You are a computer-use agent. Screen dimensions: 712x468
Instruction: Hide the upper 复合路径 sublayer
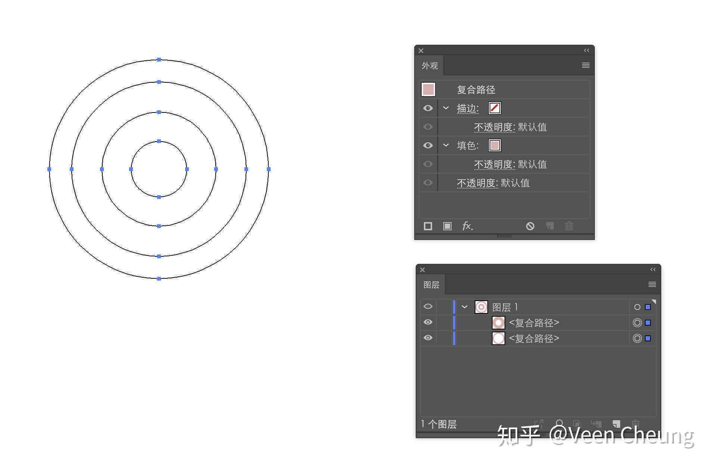pos(428,322)
